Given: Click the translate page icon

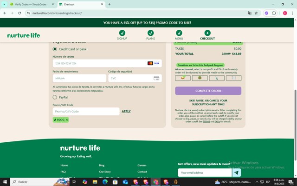Looking at the screenshot, I should tap(250, 13).
